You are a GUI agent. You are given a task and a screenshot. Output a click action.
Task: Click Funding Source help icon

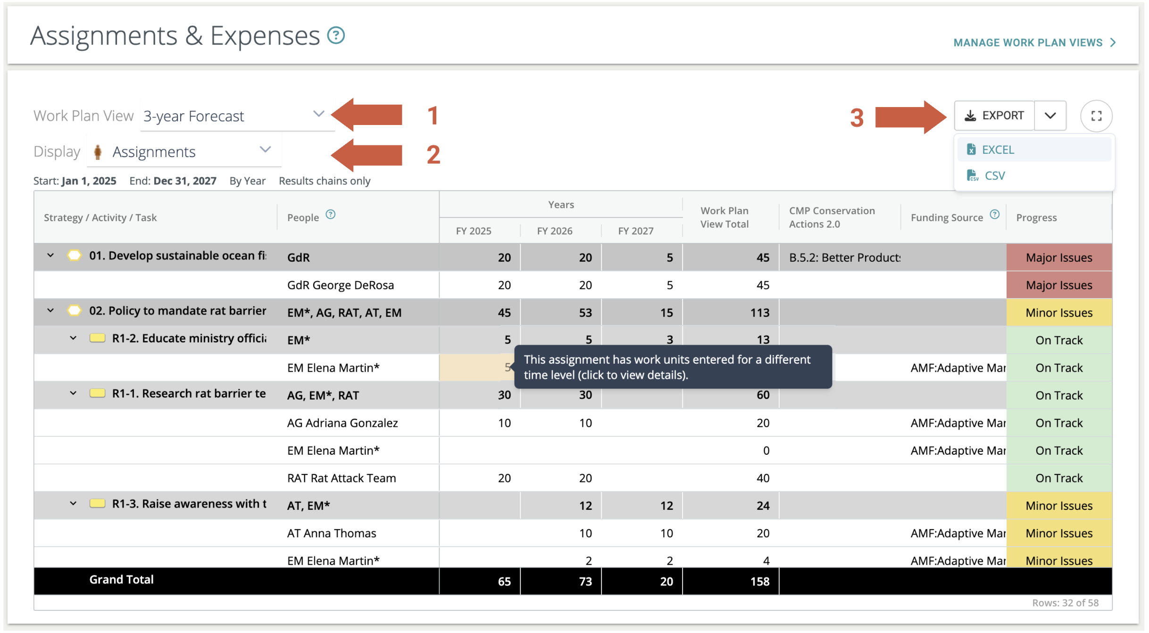click(995, 215)
